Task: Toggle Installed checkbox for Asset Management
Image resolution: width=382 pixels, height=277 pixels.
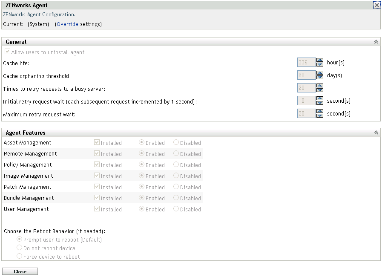Action: pyautogui.click(x=97, y=143)
